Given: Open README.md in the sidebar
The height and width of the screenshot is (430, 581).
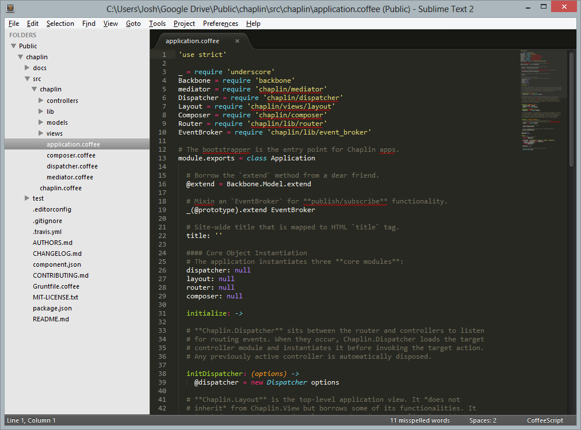Looking at the screenshot, I should 51,319.
